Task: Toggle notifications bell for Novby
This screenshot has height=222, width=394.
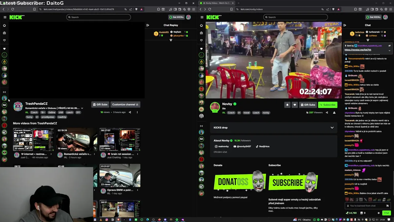Action: tap(287, 105)
